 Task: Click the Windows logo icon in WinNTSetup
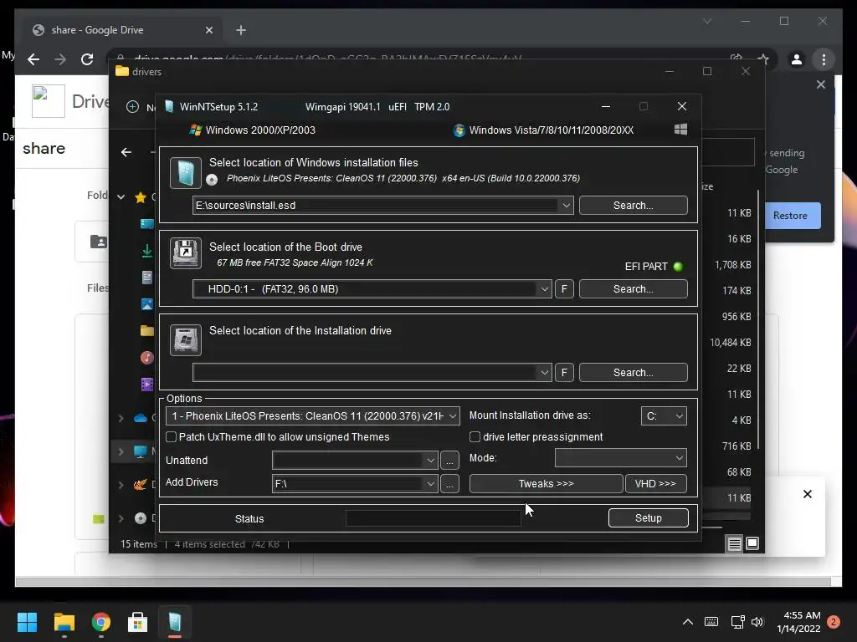680,130
